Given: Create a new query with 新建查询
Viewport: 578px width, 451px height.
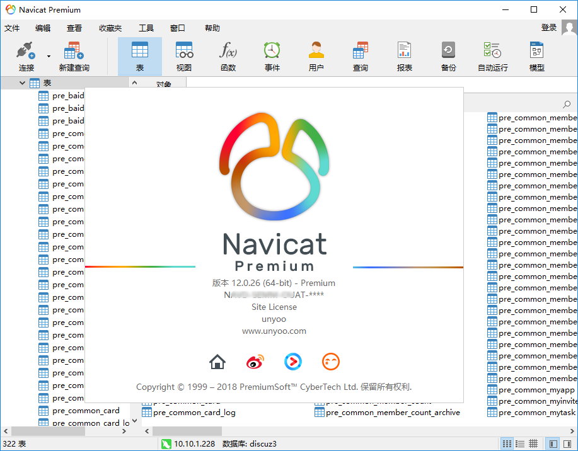Looking at the screenshot, I should pos(74,57).
